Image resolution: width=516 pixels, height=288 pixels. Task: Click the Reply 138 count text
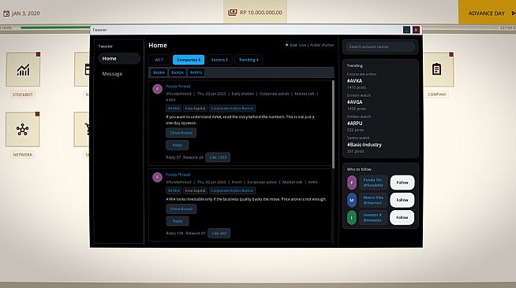pyautogui.click(x=174, y=233)
